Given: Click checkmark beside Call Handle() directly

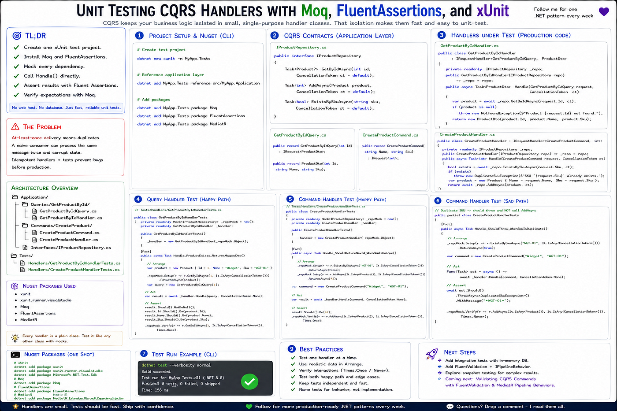Looking at the screenshot, I should tap(16, 76).
